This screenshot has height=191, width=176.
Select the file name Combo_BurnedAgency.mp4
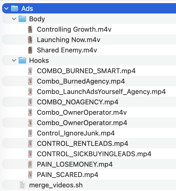[81, 81]
